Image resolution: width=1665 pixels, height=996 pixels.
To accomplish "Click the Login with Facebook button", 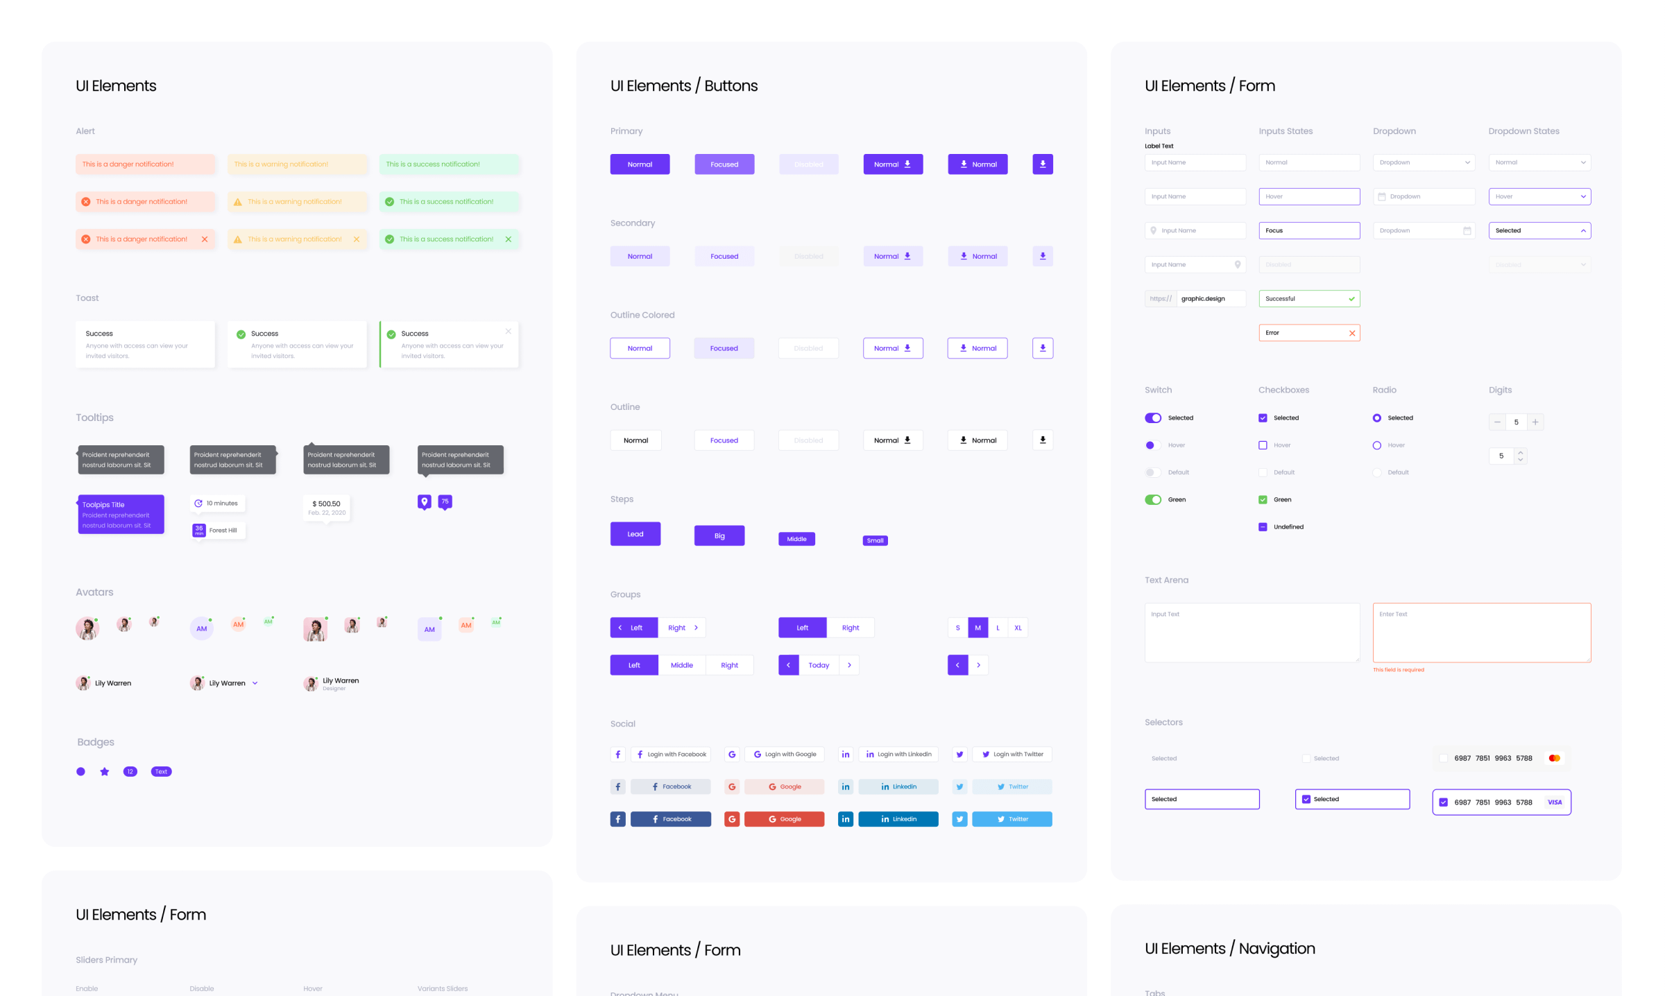I will click(x=670, y=754).
